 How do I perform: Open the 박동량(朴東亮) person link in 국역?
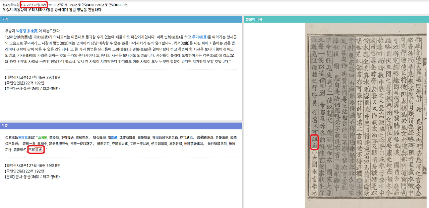click(27, 31)
